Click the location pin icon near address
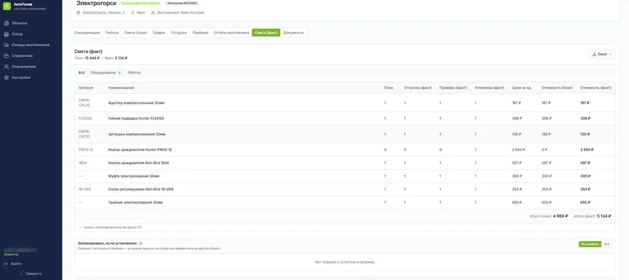Image resolution: width=629 pixels, height=280 pixels. coord(78,13)
